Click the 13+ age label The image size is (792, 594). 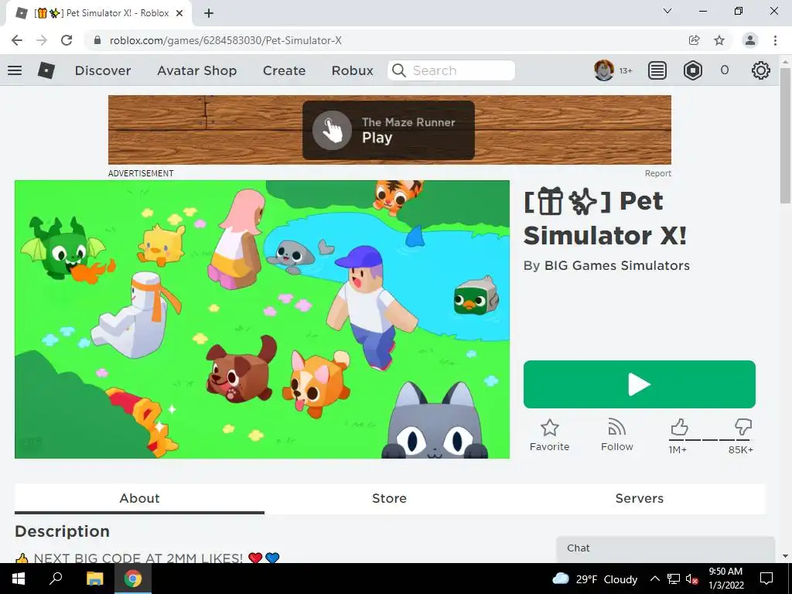pos(626,70)
